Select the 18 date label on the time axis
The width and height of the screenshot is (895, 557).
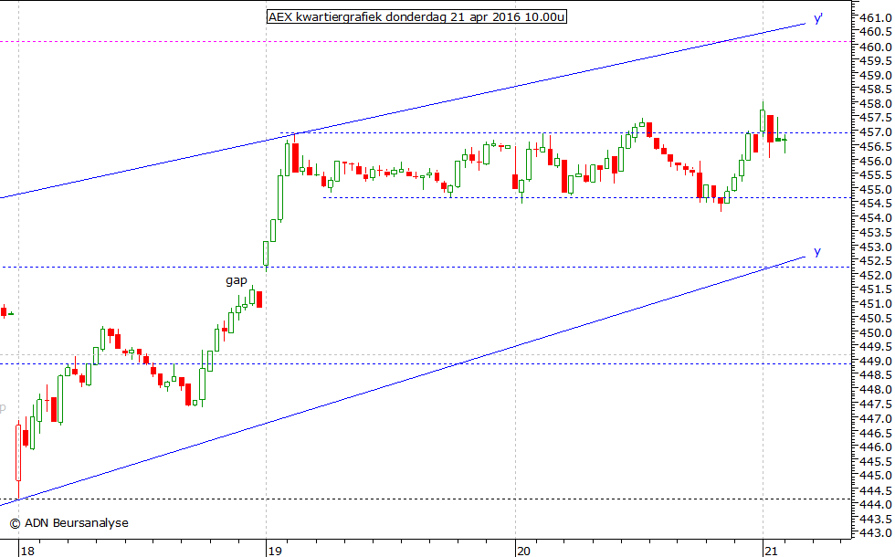coord(26,551)
